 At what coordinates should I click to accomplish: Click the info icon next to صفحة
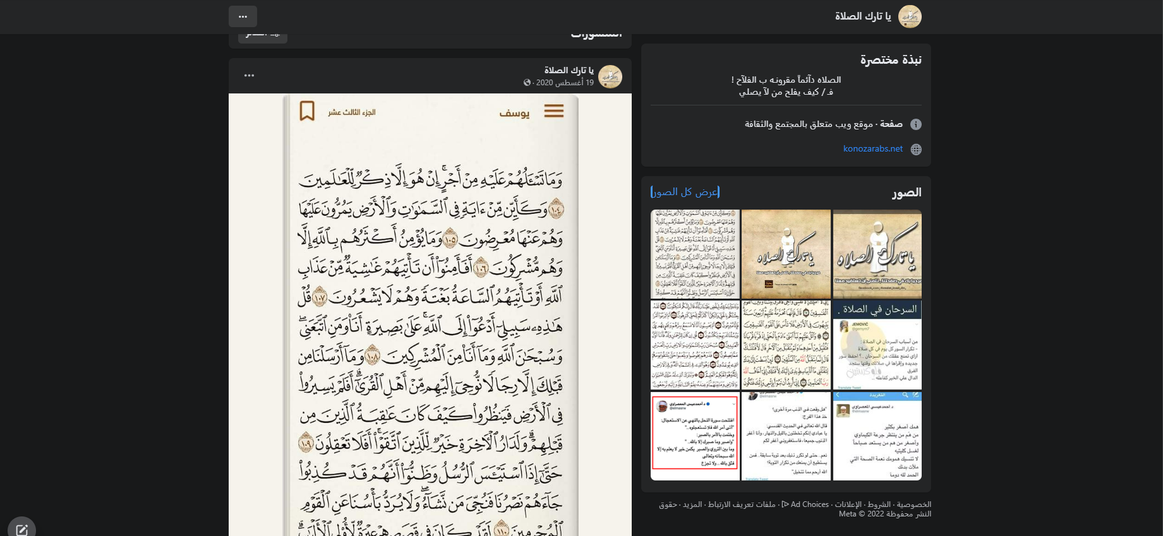(x=915, y=124)
